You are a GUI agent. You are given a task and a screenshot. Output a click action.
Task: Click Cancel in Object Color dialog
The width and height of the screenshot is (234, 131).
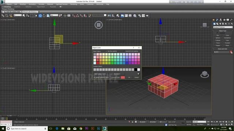136,78
